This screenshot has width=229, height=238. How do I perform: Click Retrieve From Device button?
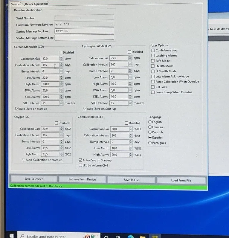(82, 179)
